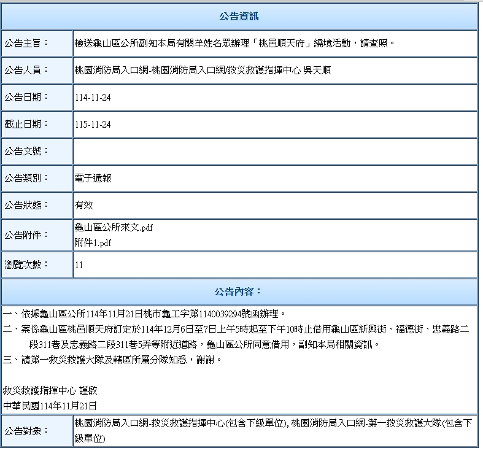Click content paragraph one starting with 依據龜山區公所
Viewport: 483px width, 456px height.
[x=144, y=313]
